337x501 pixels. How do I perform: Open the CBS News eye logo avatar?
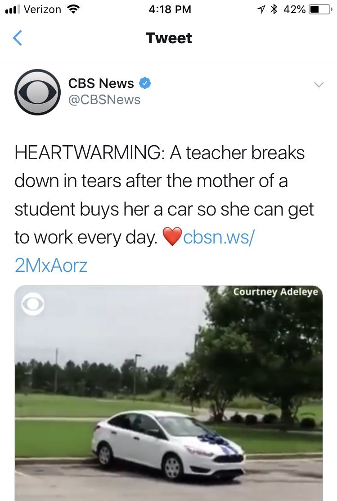coord(38,92)
